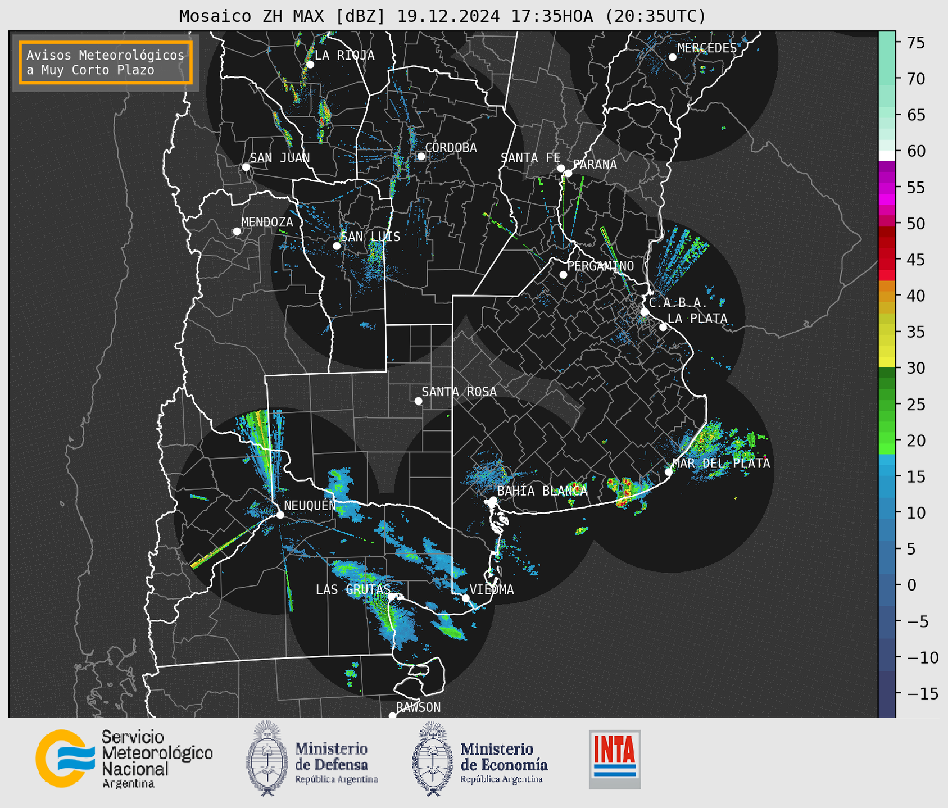Image resolution: width=948 pixels, height=808 pixels.
Task: Click the green 25 dBZ color band
Action: pyautogui.click(x=887, y=405)
